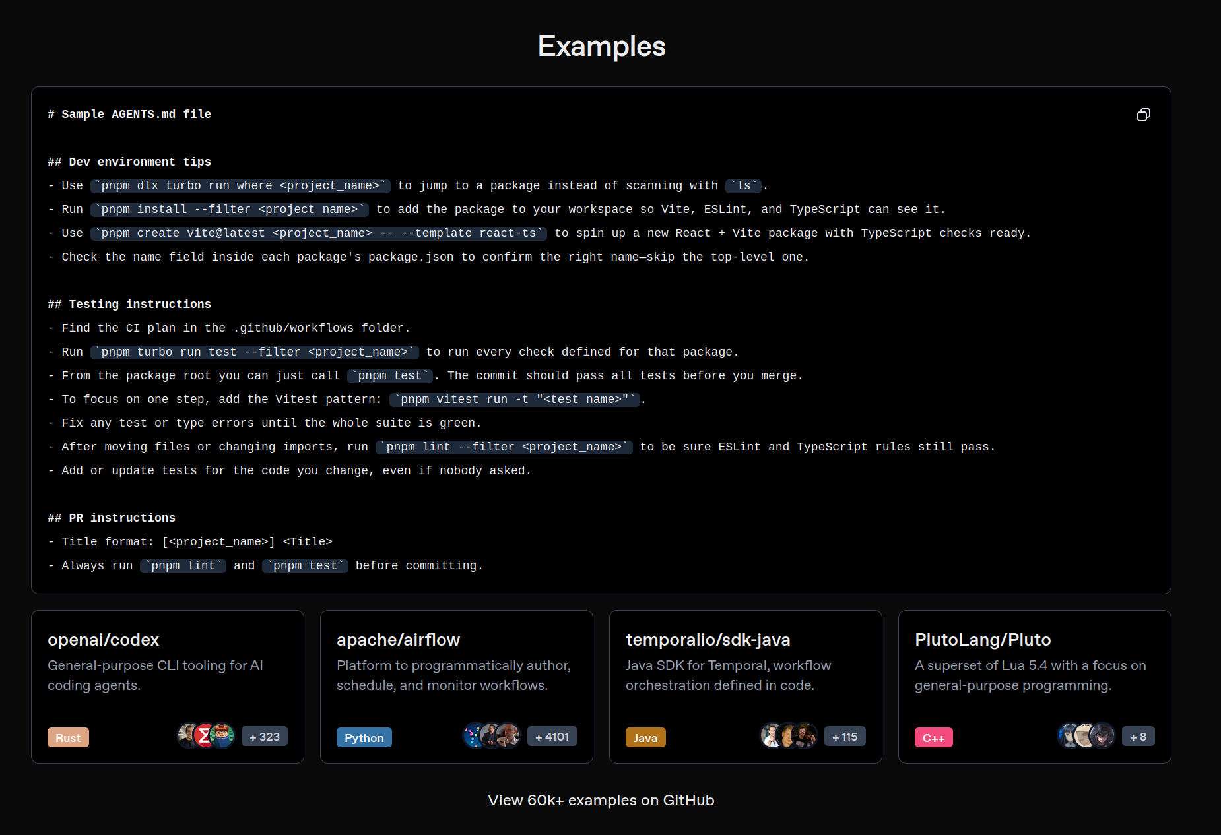This screenshot has width=1221, height=835.
Task: Click the '## Dev environment tips' heading
Action: pyautogui.click(x=129, y=162)
